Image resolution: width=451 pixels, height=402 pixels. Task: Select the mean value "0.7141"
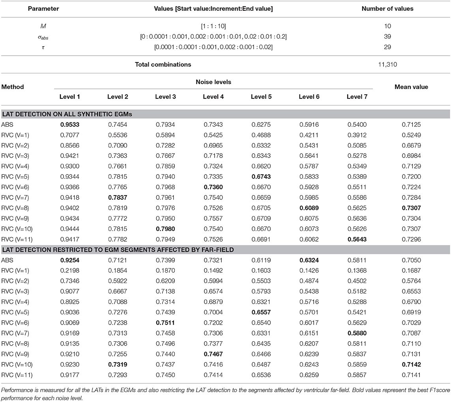[411, 375]
